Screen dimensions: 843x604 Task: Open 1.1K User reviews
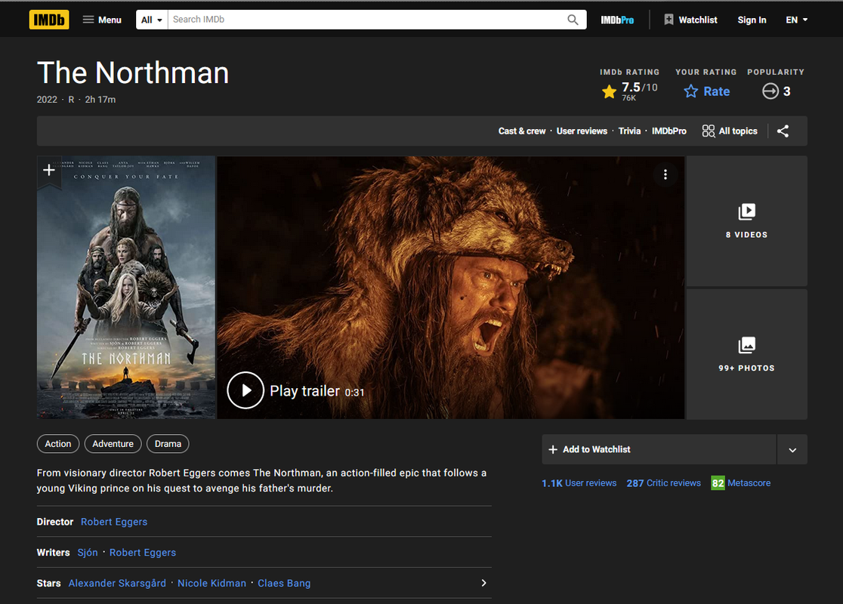579,483
